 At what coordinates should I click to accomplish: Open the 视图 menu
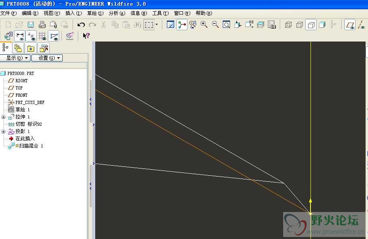52,13
